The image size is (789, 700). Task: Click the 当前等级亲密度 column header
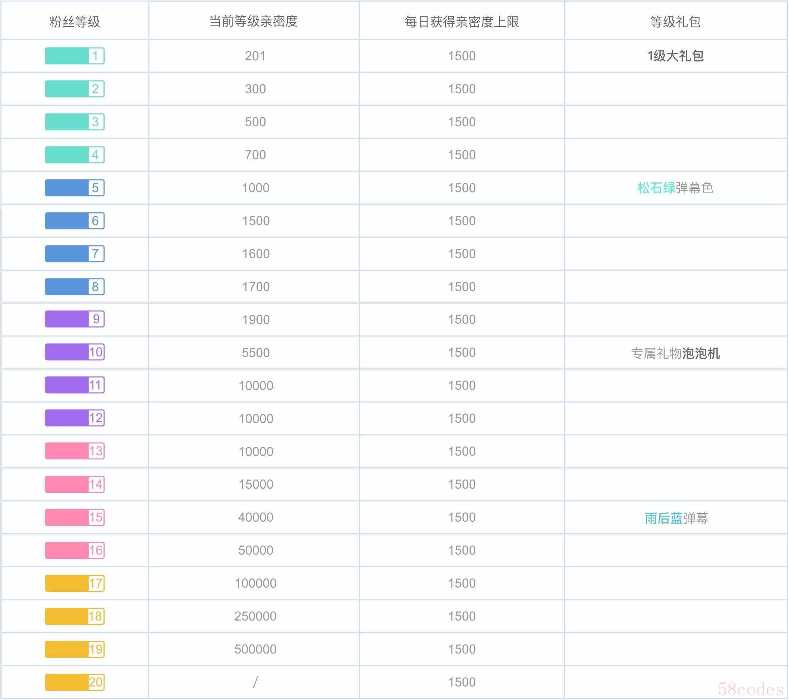click(x=254, y=21)
